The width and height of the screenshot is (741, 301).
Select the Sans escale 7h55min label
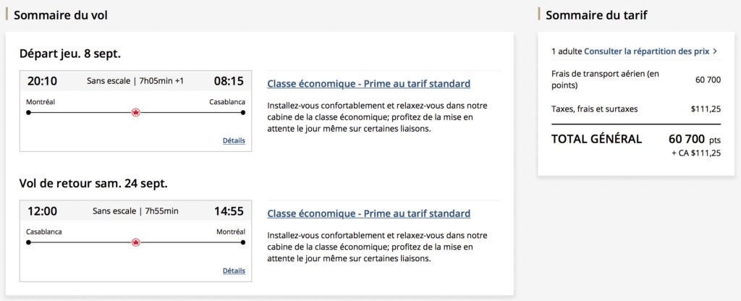pyautogui.click(x=135, y=211)
